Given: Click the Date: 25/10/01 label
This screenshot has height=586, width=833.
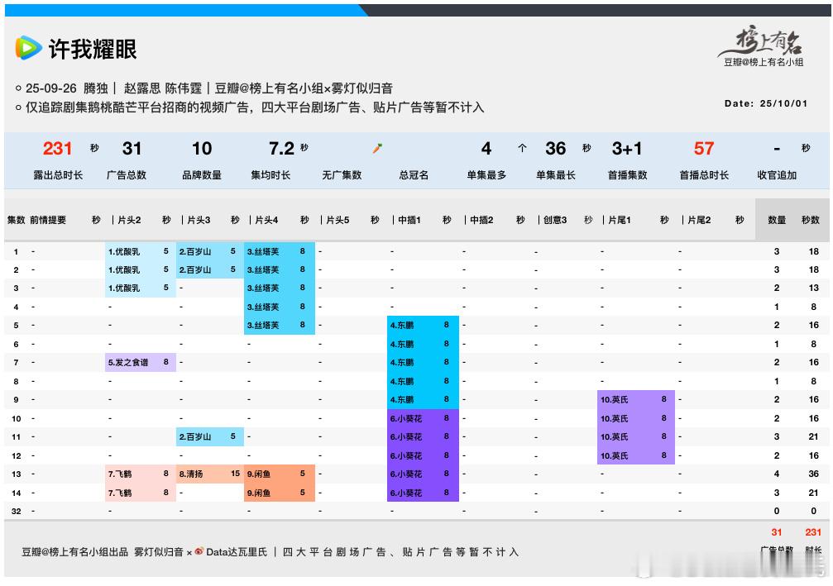Looking at the screenshot, I should click(765, 103).
